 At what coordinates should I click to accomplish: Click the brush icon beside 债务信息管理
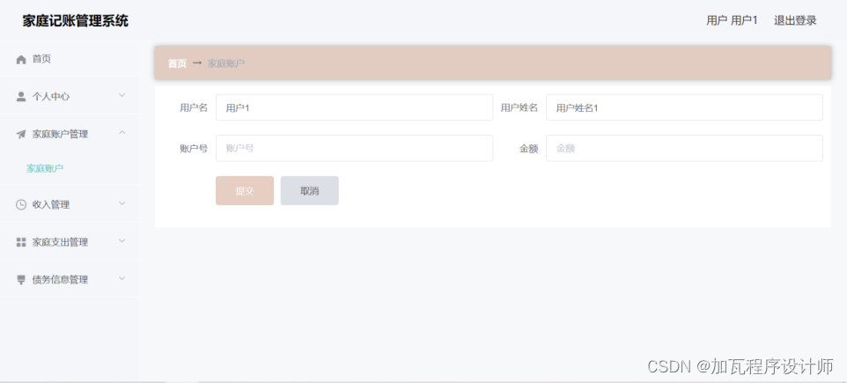[x=21, y=280]
